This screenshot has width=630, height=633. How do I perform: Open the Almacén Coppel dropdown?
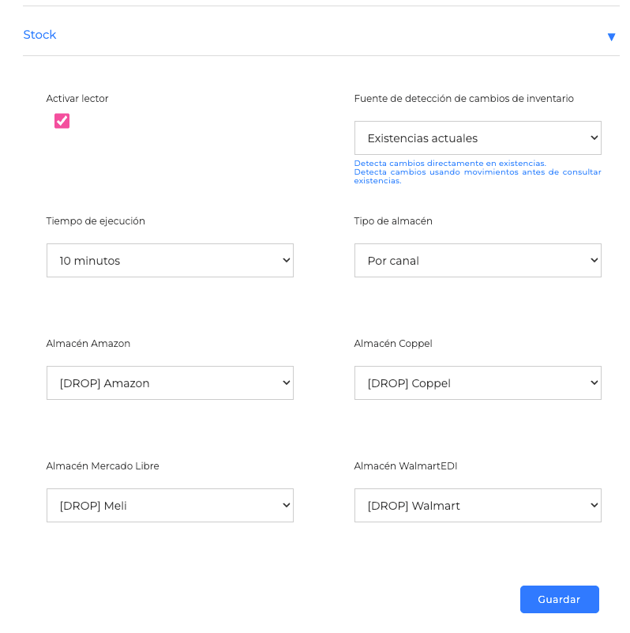point(478,383)
